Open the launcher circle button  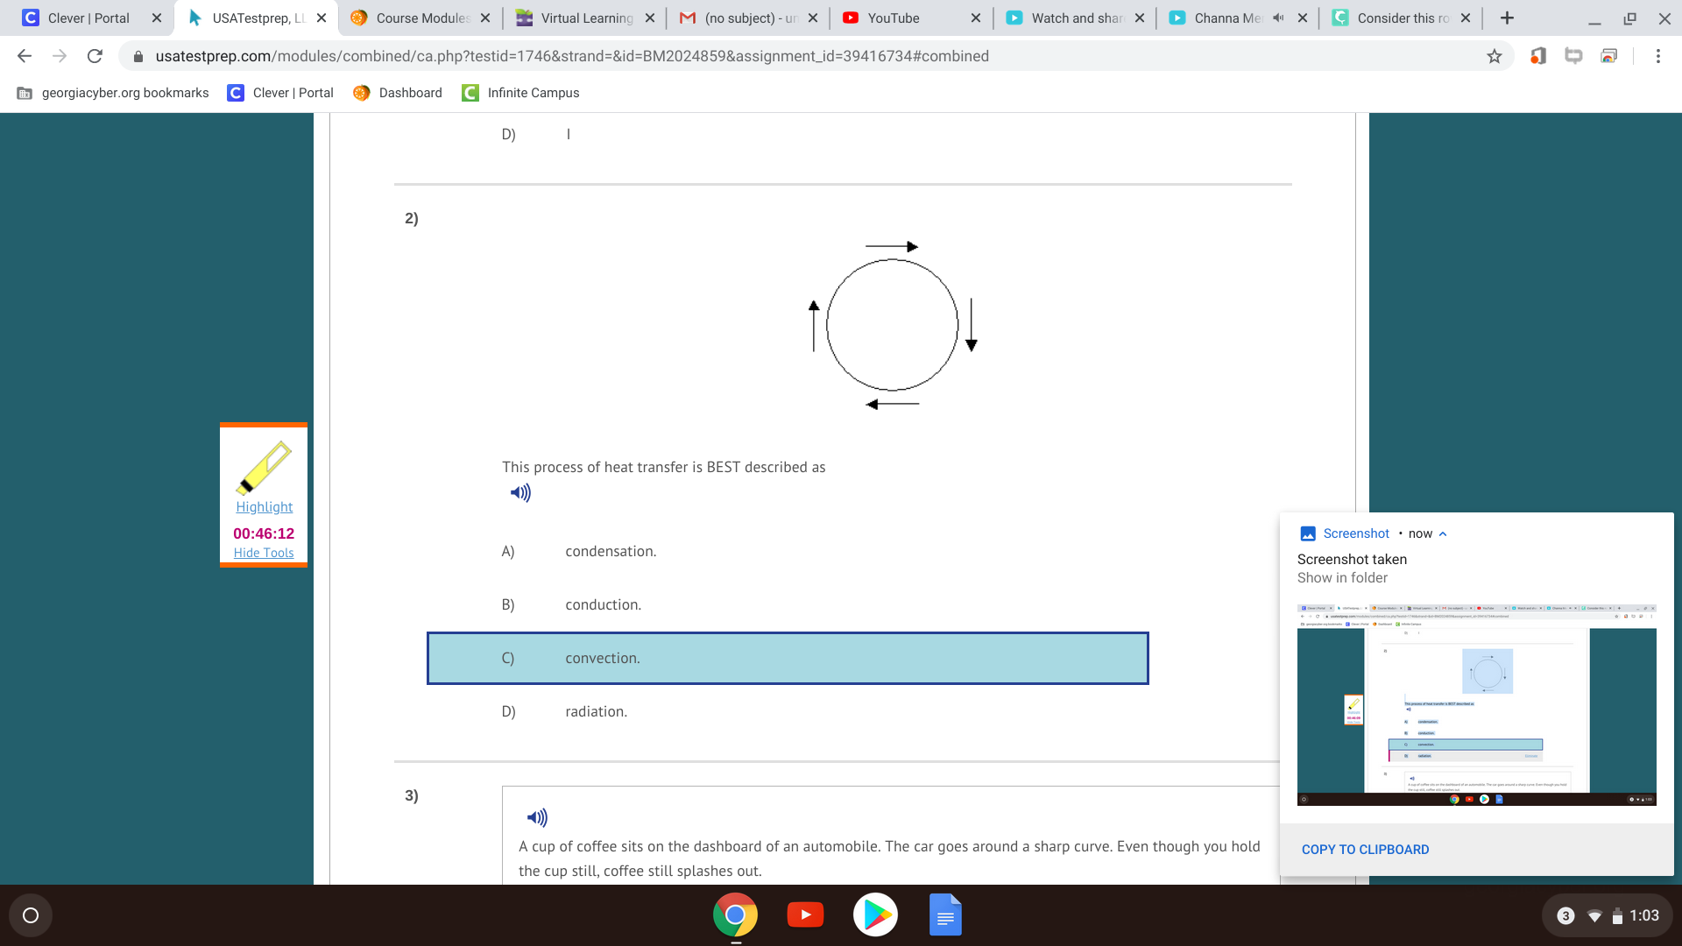pyautogui.click(x=31, y=915)
